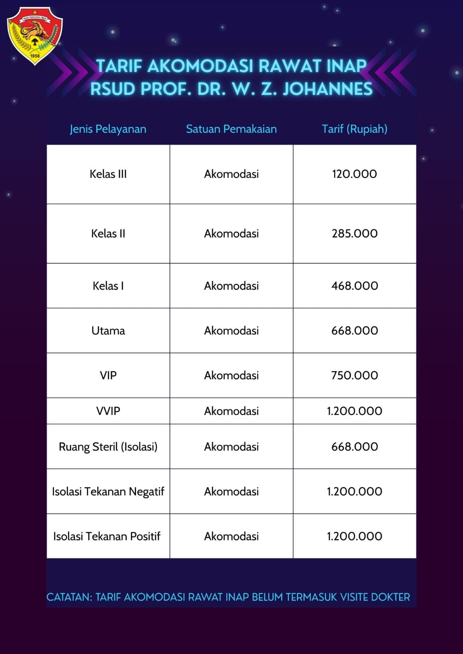This screenshot has width=463, height=654.
Task: Select the 'Jenis Pelayanan' column header
Action: (108, 129)
